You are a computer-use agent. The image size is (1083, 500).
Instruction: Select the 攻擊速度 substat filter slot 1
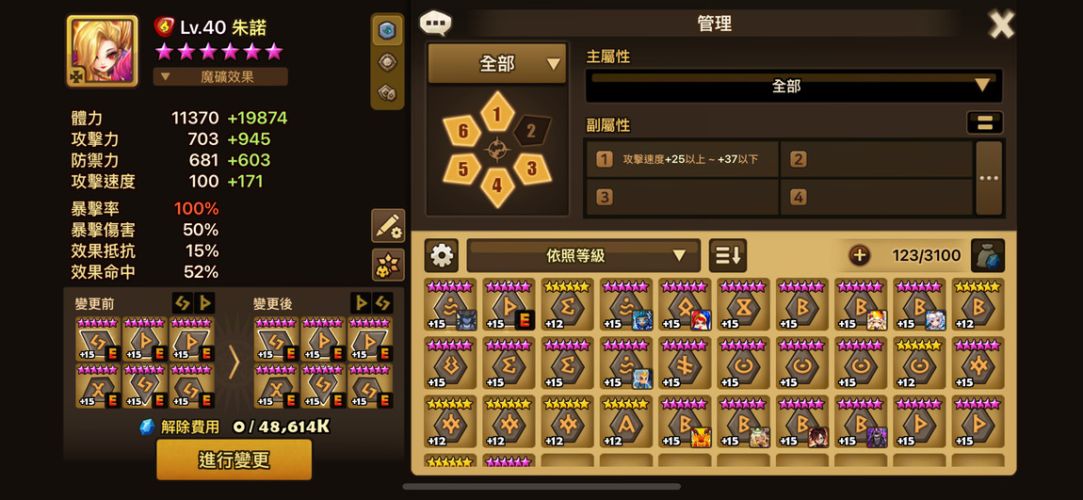pos(683,159)
